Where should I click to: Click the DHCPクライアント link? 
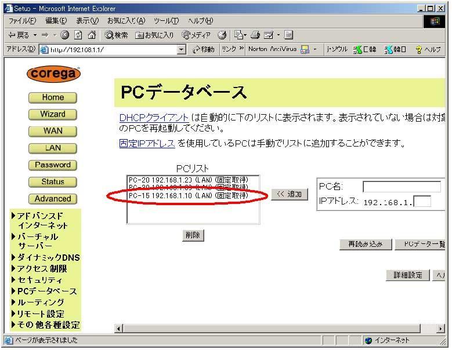154,118
